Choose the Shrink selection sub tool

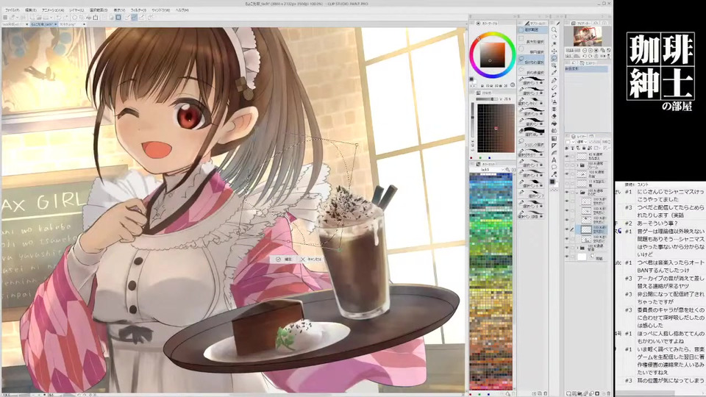[532, 143]
